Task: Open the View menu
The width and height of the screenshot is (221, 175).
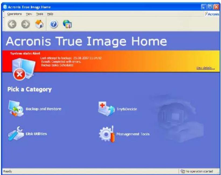Action: (x=29, y=14)
